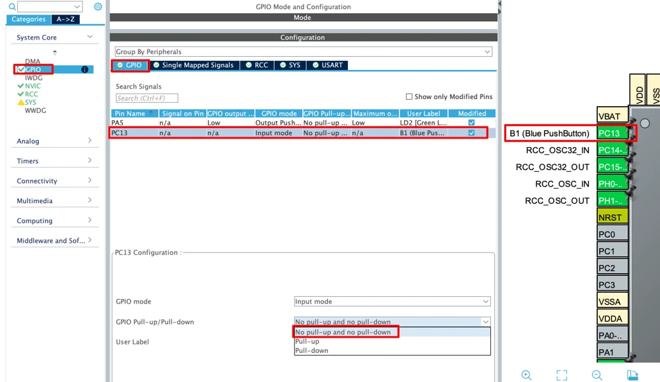Open the RCC configuration tab
The image size is (660, 382).
pos(257,65)
